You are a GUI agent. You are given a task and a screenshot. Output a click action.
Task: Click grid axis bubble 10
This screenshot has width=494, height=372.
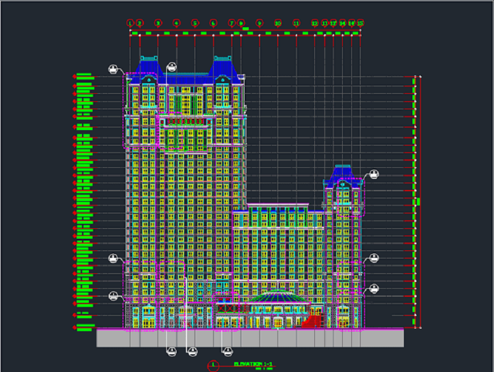click(x=278, y=23)
